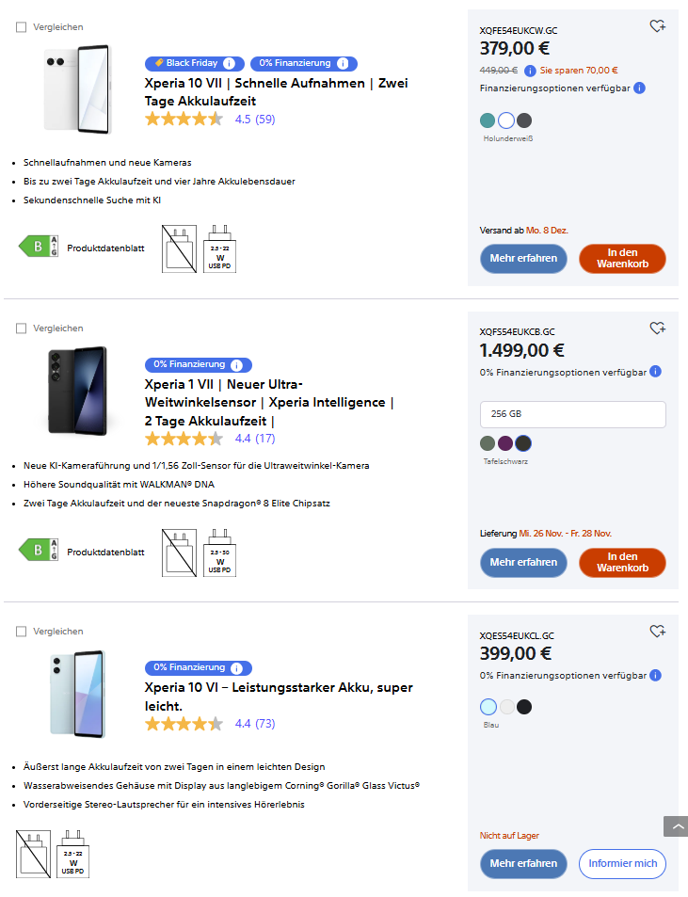Enable compare checkbox for Xperia 1 VII

click(x=21, y=328)
